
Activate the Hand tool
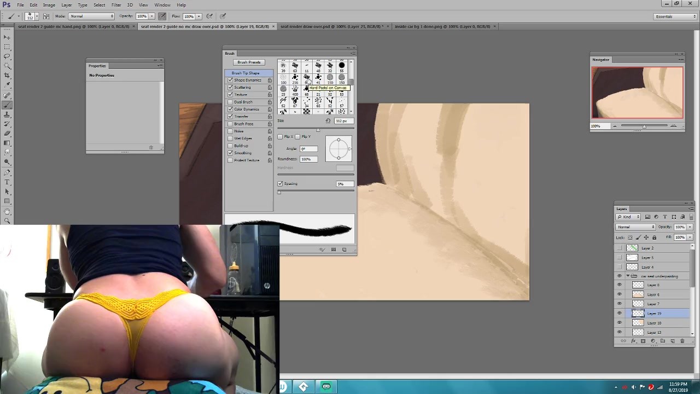pyautogui.click(x=7, y=211)
